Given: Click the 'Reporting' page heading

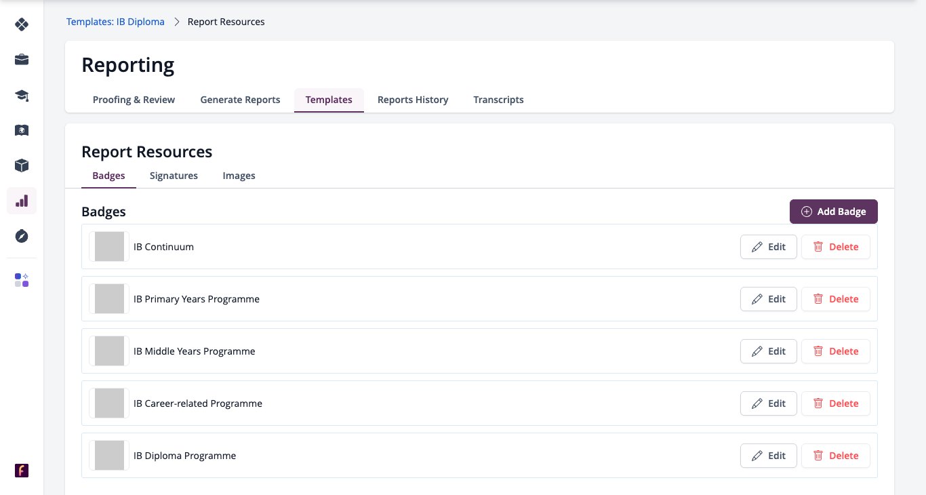Looking at the screenshot, I should tap(128, 65).
